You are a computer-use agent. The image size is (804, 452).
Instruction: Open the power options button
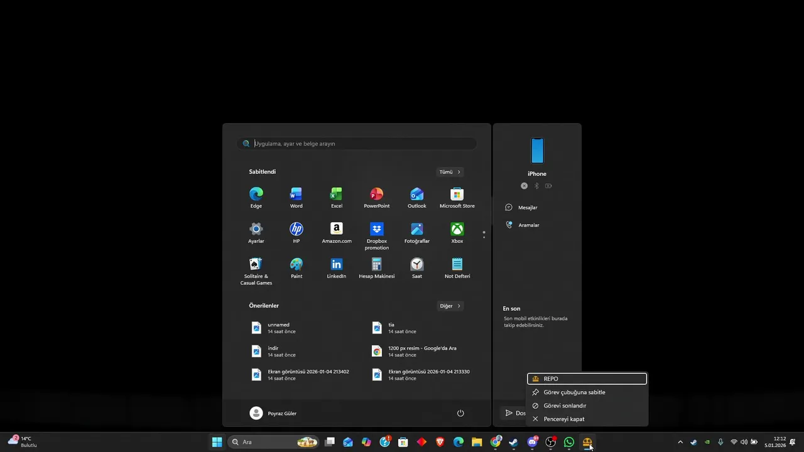click(460, 413)
